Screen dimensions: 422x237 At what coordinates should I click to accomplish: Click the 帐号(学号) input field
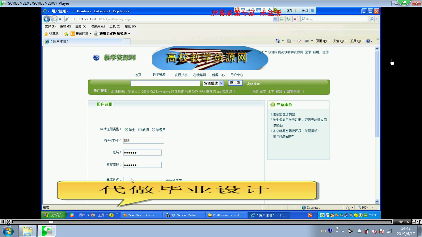coord(144,141)
